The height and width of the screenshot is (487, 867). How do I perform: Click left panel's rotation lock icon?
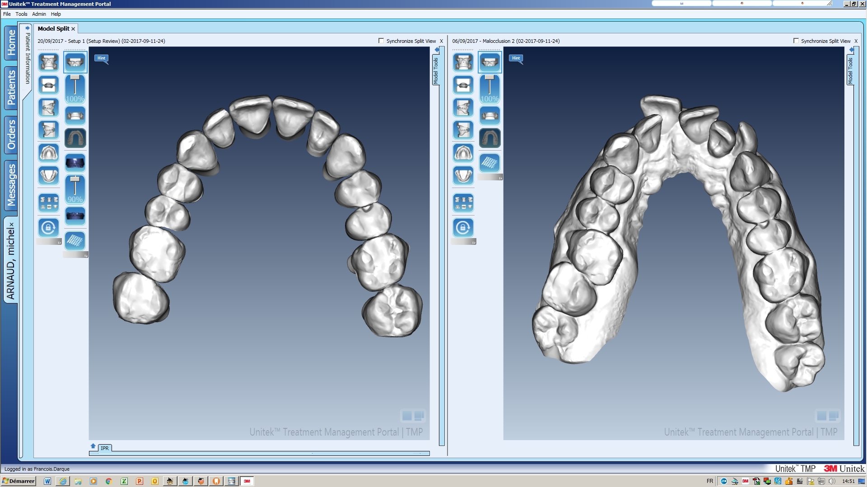coord(48,228)
